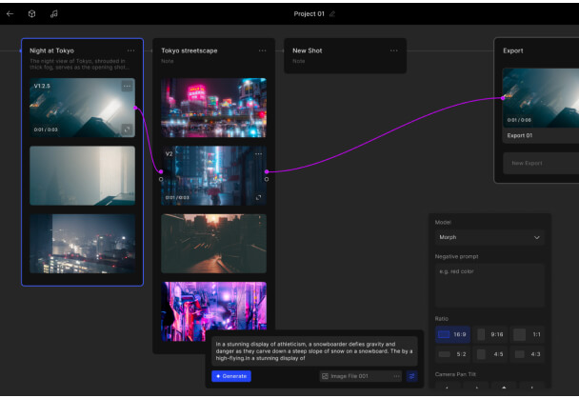This screenshot has height=398, width=579.
Task: Click the purple output node right of V2 clip
Action: (267, 171)
